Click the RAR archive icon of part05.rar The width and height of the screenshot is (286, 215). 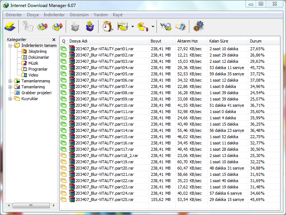click(72, 74)
